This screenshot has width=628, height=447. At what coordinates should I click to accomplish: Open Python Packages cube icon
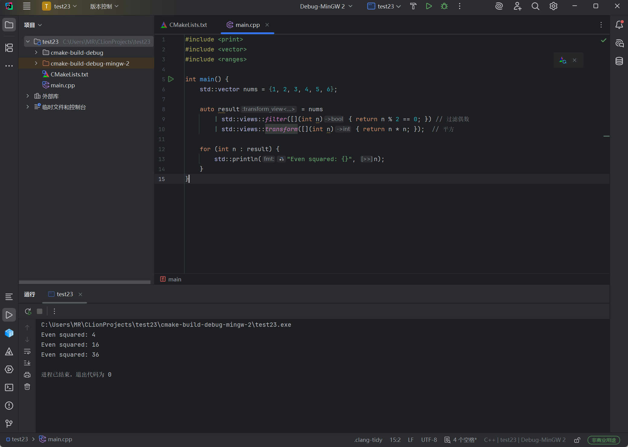[9, 333]
